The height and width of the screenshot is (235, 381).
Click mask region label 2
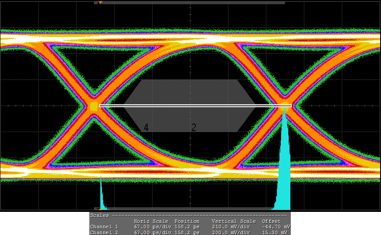194,128
